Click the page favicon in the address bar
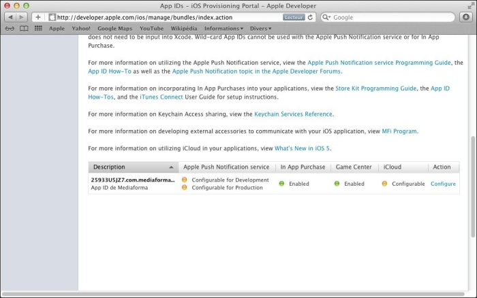 (x=52, y=17)
